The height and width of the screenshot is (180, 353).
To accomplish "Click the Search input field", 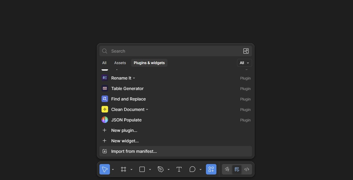I will pos(176,51).
